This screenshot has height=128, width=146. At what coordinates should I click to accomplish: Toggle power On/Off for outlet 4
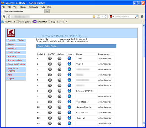click(x=50, y=75)
